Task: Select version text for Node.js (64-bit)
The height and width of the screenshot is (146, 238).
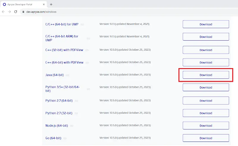Action: tap(125, 125)
